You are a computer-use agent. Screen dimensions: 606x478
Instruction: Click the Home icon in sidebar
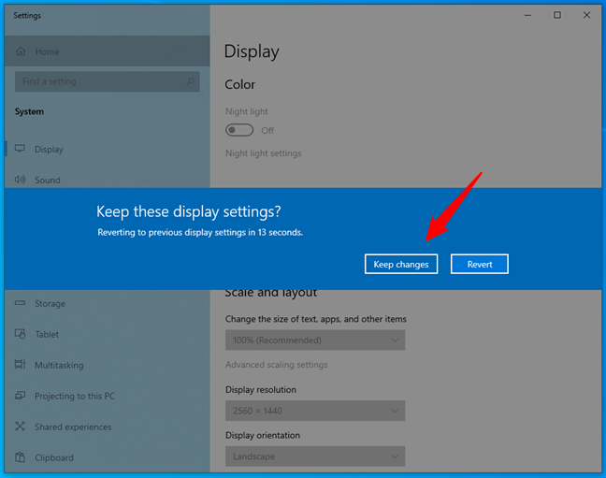(x=21, y=51)
